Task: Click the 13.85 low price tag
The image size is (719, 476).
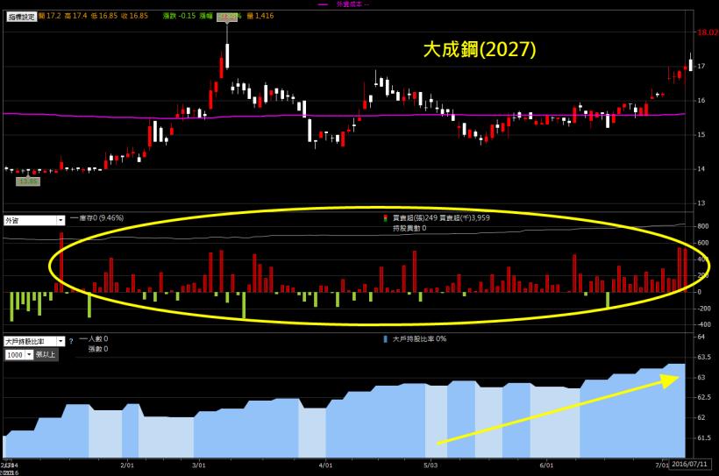Action: tap(28, 181)
